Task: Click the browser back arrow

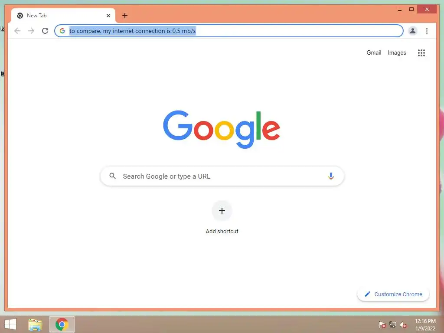Action: pyautogui.click(x=17, y=31)
